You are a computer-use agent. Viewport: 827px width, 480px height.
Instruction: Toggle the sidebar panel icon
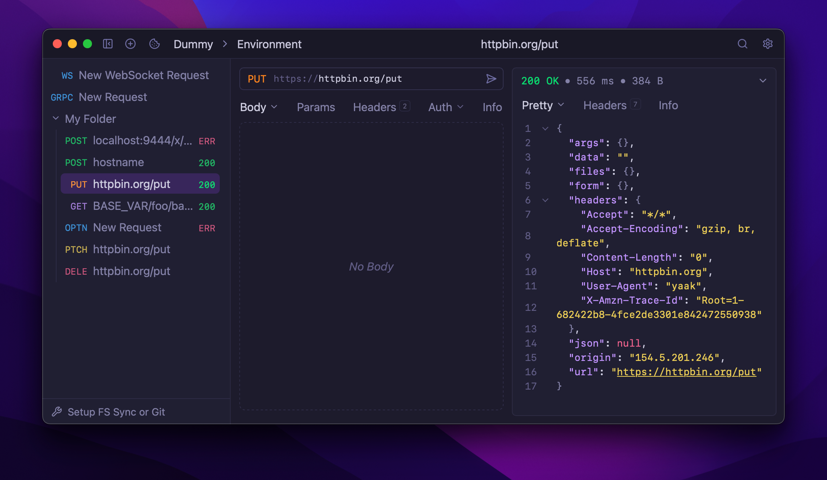click(x=108, y=44)
